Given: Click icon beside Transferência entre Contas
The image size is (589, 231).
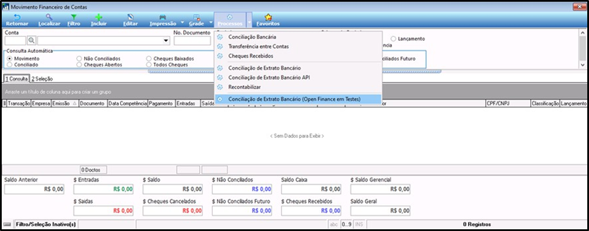Looking at the screenshot, I should pyautogui.click(x=220, y=47).
